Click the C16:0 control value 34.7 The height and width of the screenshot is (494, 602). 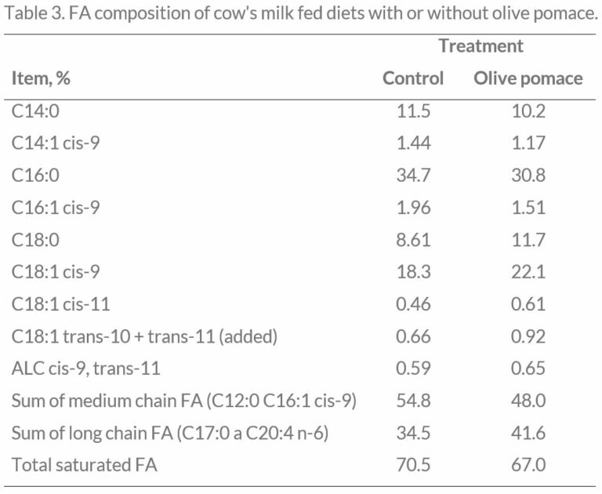[413, 176]
